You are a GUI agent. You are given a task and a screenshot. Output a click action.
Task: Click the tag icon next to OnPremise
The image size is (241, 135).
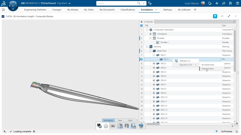pos(237,131)
